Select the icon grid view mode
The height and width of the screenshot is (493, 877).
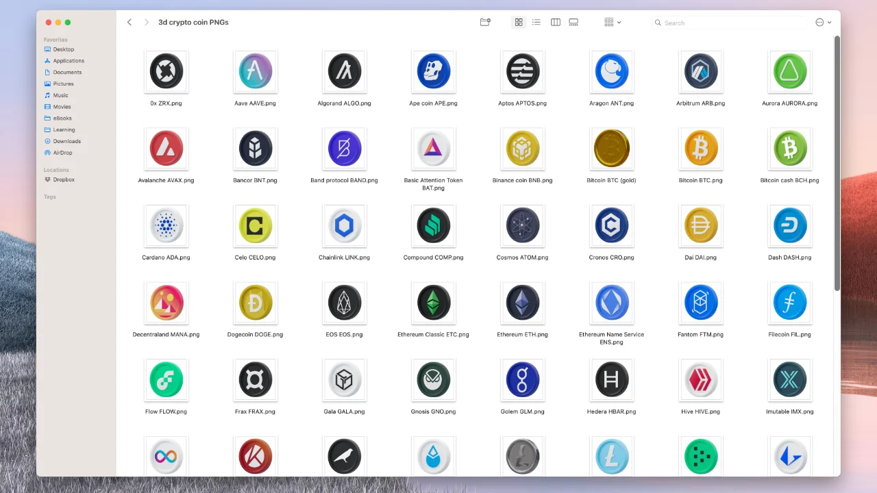coord(519,22)
